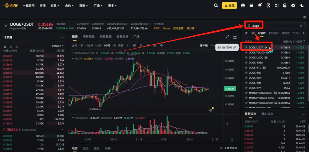Image resolution: width=309 pixels, height=152 pixels.
Task: Open the settings gear in header
Action: click(293, 6)
